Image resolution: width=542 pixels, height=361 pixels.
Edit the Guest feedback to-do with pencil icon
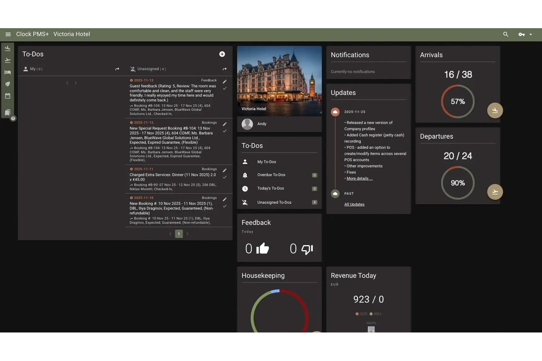click(225, 82)
